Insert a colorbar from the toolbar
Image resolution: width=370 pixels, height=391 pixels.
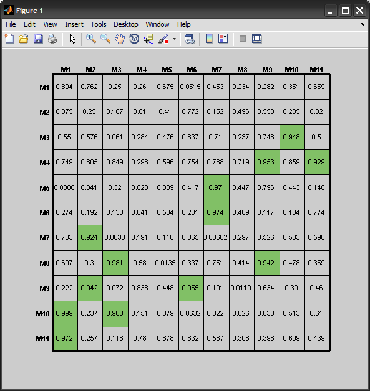pos(209,39)
